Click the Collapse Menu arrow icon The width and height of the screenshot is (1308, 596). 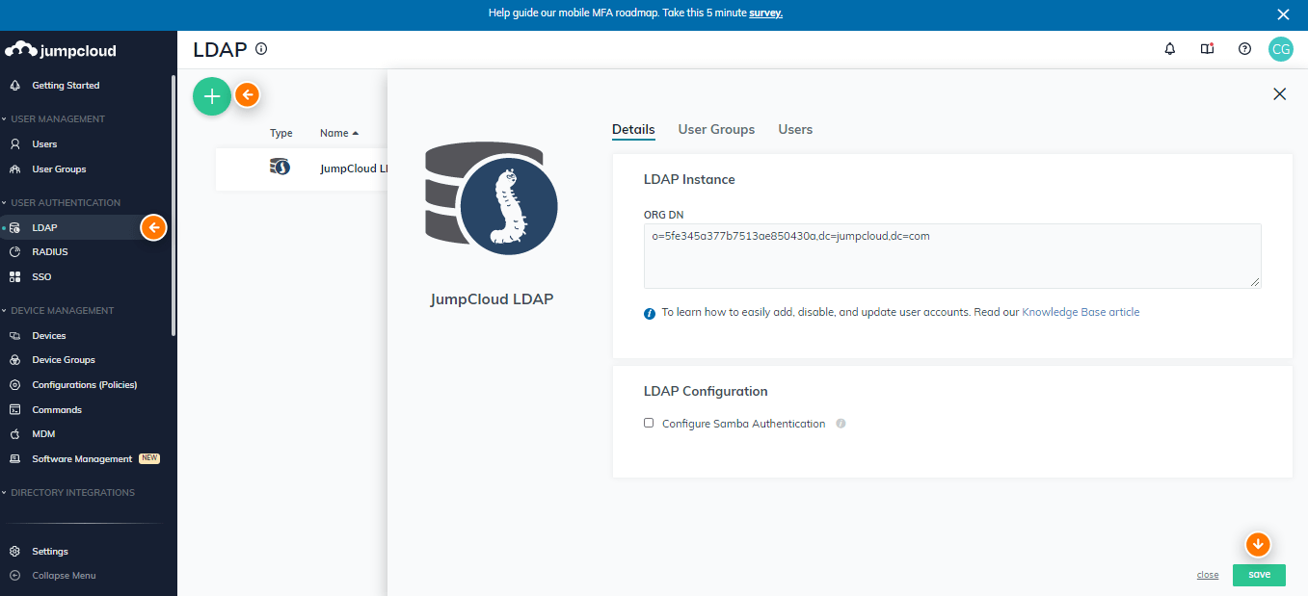coord(14,576)
